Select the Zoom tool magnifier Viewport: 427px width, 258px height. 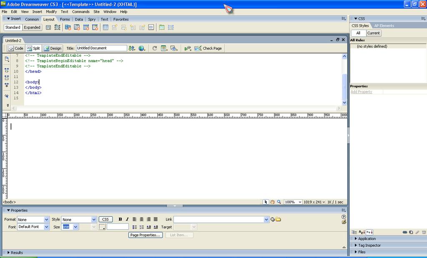coord(279,202)
